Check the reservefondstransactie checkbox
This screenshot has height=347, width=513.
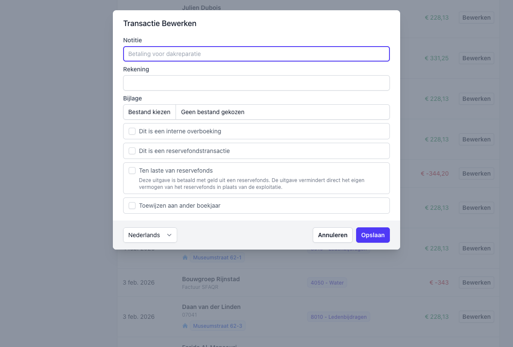[x=132, y=151]
